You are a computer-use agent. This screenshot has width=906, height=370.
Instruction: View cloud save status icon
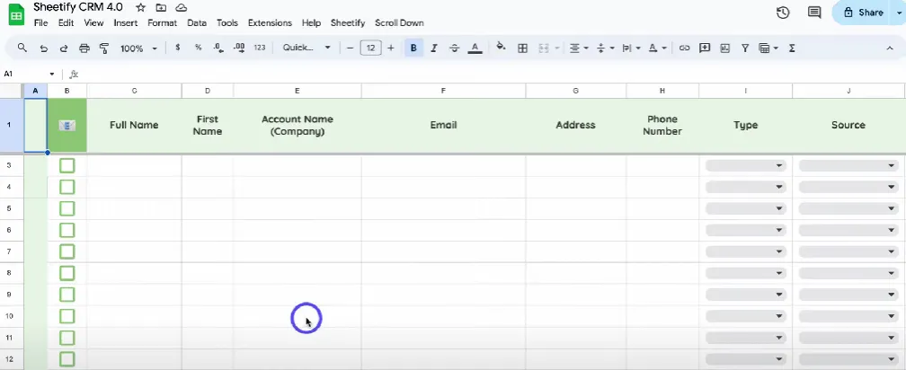click(182, 7)
